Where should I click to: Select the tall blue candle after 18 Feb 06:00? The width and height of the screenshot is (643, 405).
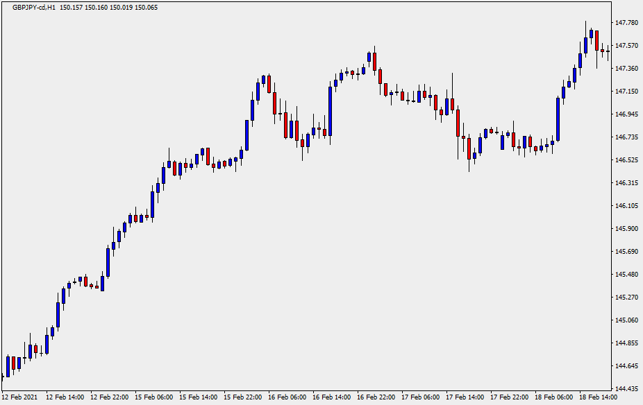click(x=558, y=119)
